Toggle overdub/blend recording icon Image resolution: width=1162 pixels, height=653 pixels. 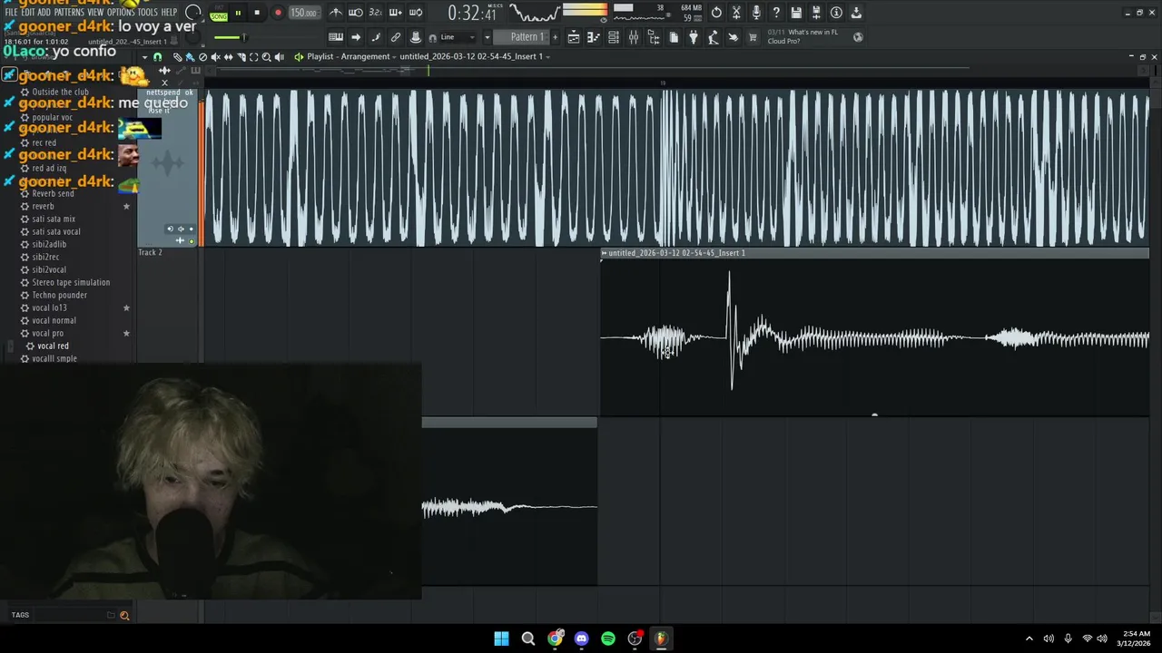(396, 13)
